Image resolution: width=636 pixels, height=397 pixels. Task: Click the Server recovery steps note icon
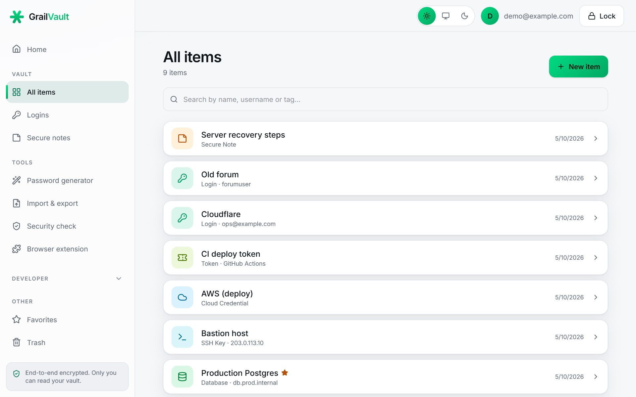[x=182, y=138]
